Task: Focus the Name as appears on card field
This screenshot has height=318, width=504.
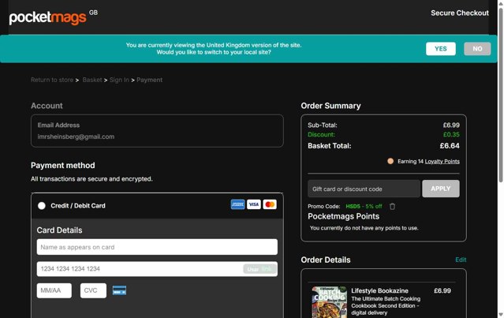Action: point(157,247)
